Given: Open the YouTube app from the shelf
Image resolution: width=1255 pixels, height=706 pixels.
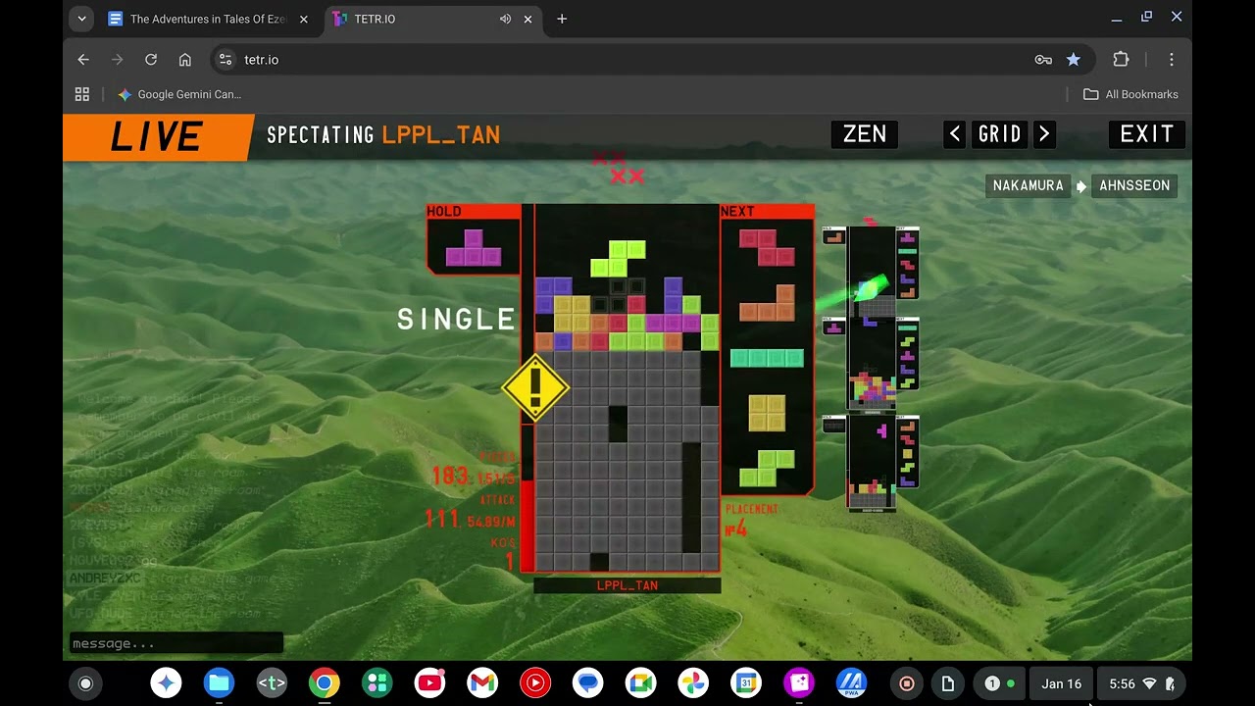Looking at the screenshot, I should 429,683.
